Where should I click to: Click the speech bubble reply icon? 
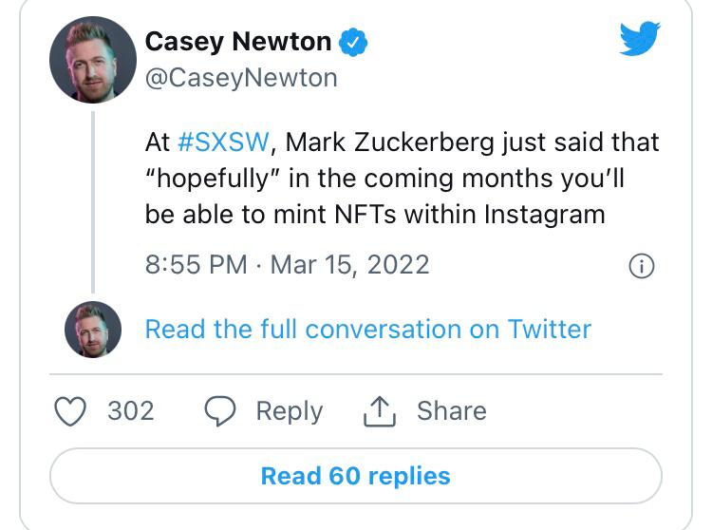coord(220,411)
